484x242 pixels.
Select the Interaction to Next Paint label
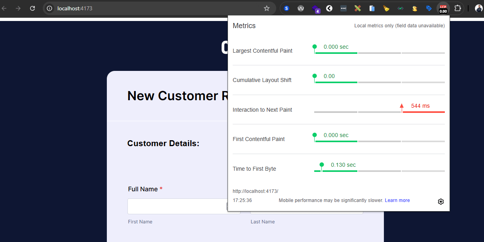pos(262,110)
